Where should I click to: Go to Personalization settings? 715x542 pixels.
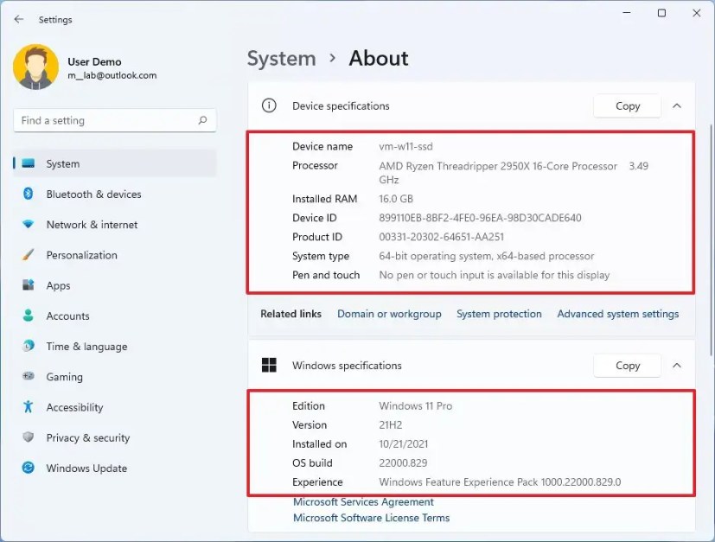(x=115, y=255)
